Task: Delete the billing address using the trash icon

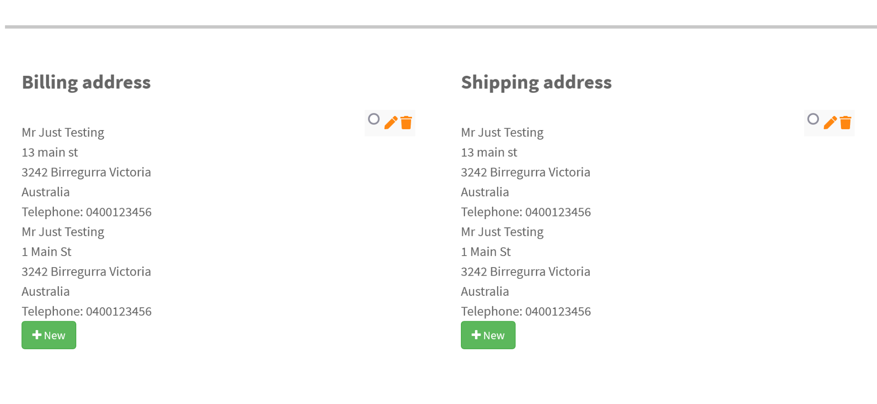Action: (x=406, y=123)
